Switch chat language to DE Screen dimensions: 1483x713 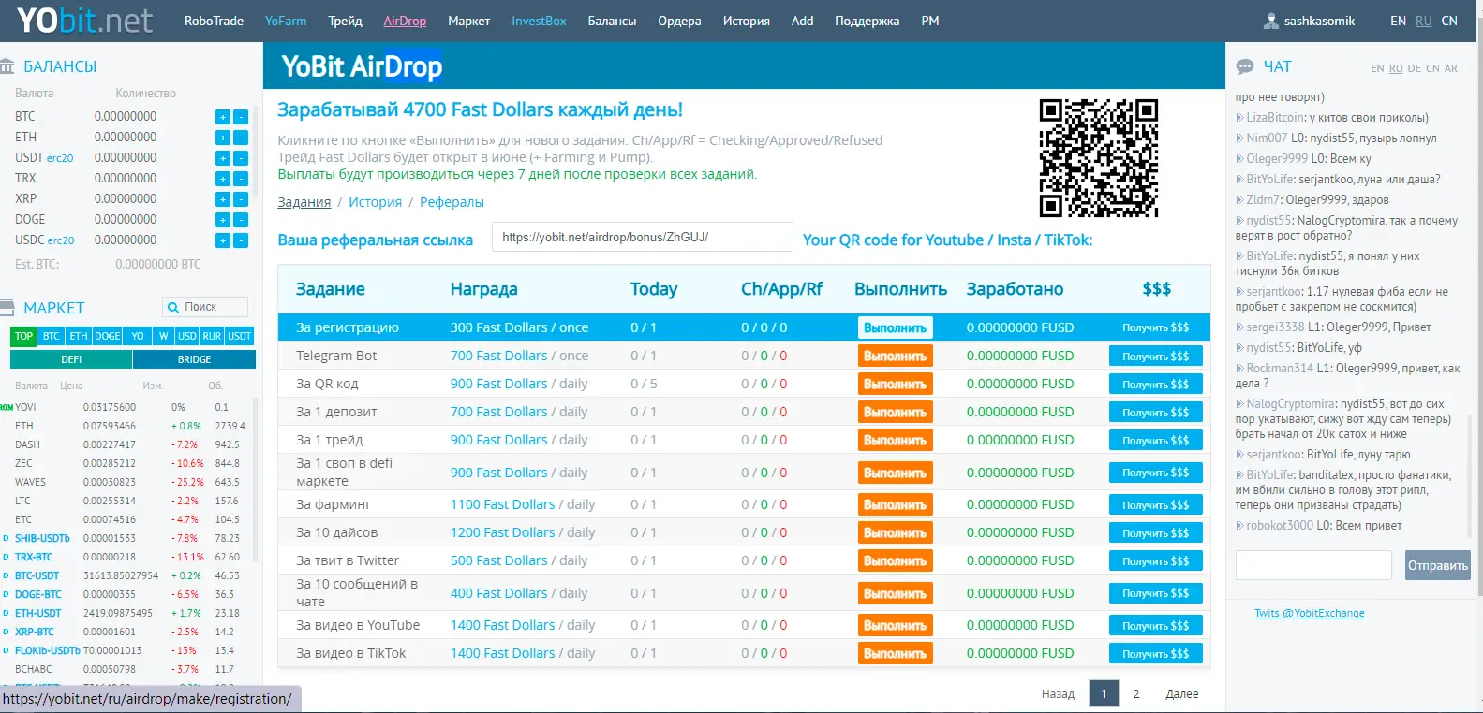point(1414,68)
